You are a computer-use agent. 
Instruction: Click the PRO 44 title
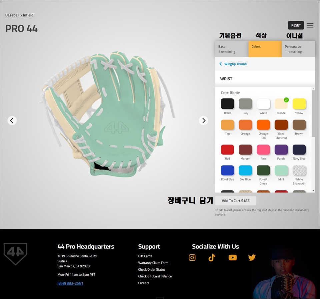[21, 29]
